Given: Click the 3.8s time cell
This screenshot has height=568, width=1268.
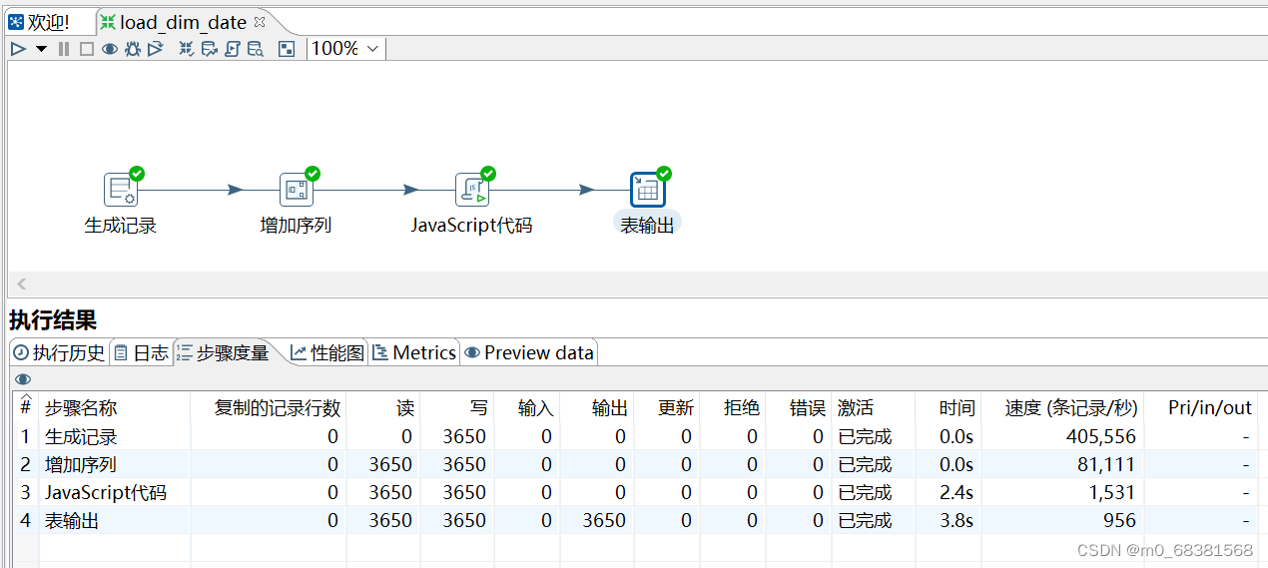Looking at the screenshot, I should (956, 520).
